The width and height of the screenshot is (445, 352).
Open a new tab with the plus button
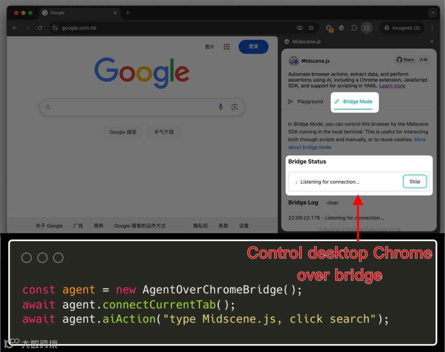point(128,13)
